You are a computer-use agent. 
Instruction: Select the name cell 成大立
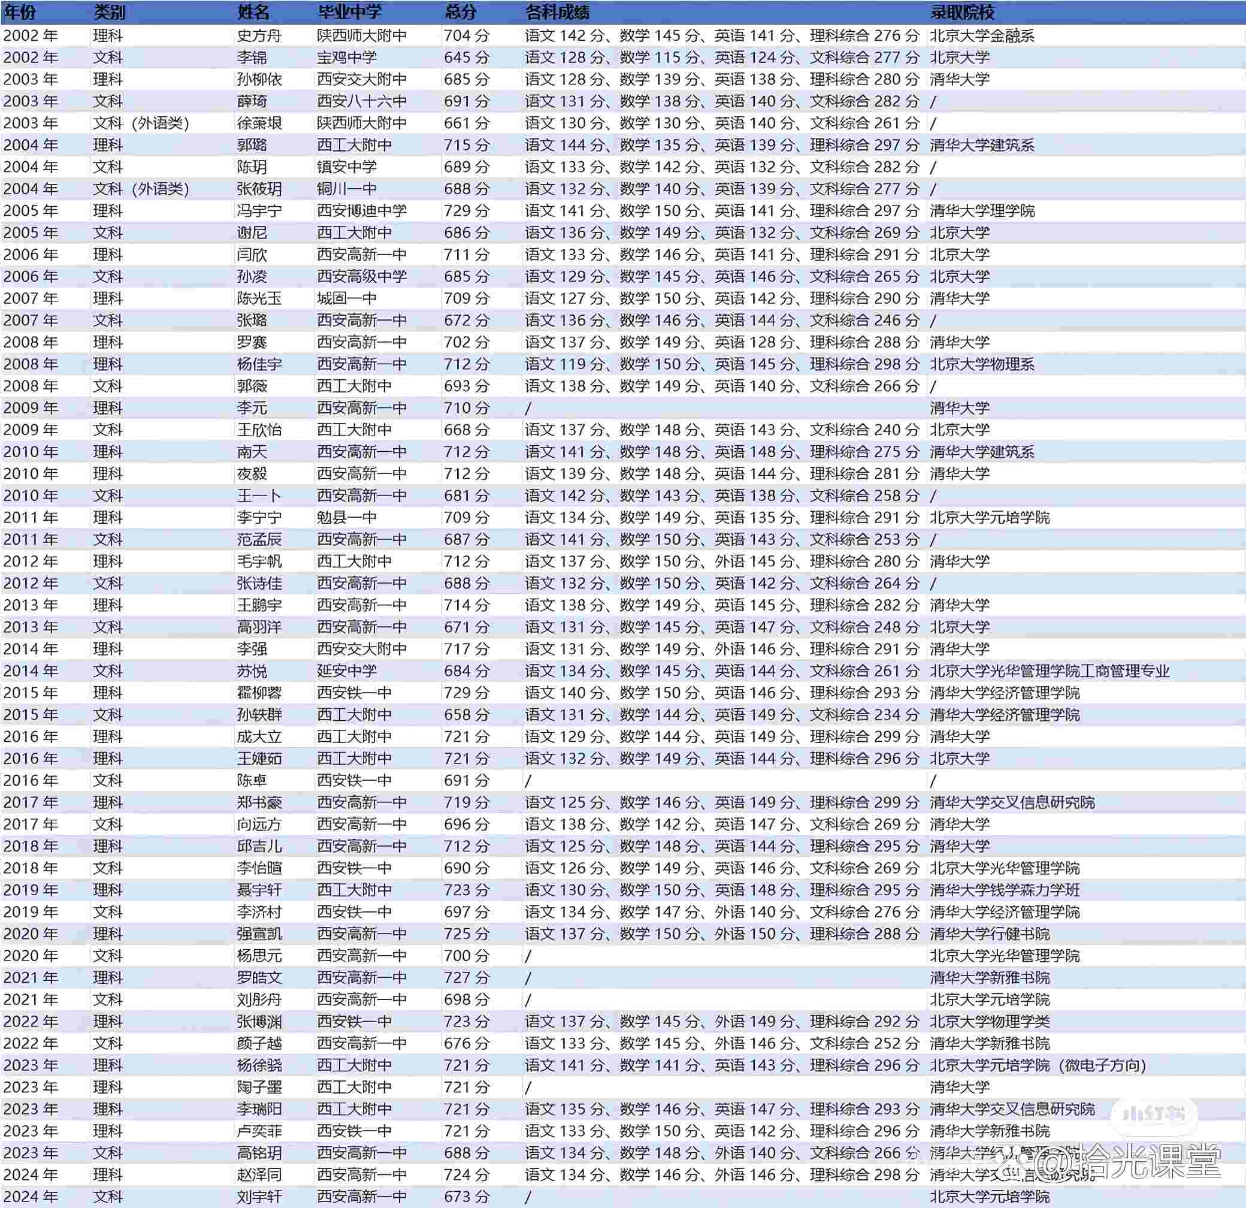[x=259, y=737]
